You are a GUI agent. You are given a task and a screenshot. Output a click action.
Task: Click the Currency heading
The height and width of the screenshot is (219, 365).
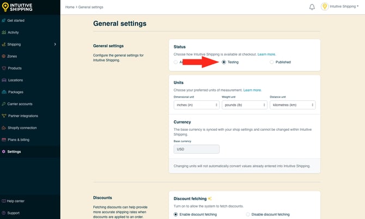(182, 122)
